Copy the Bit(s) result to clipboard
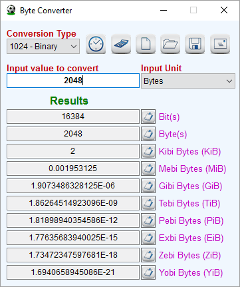The image size is (240, 287). click(148, 117)
